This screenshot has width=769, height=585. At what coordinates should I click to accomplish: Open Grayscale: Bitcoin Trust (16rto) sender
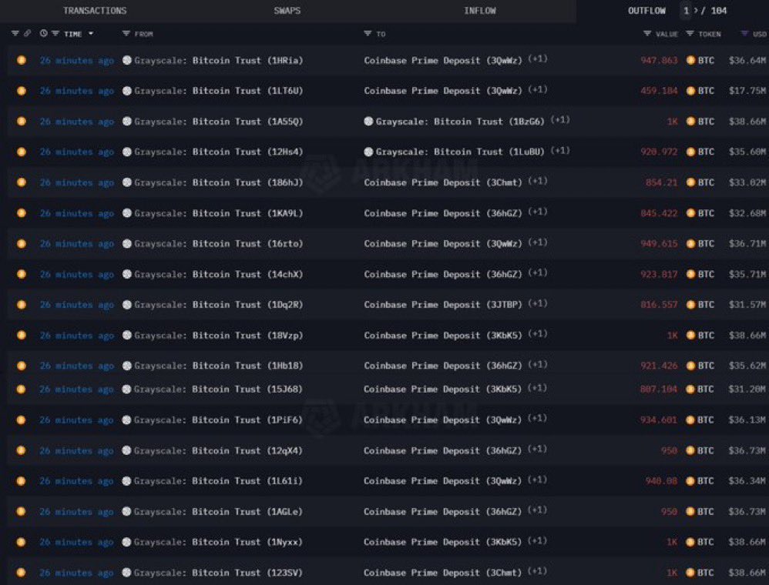click(219, 243)
